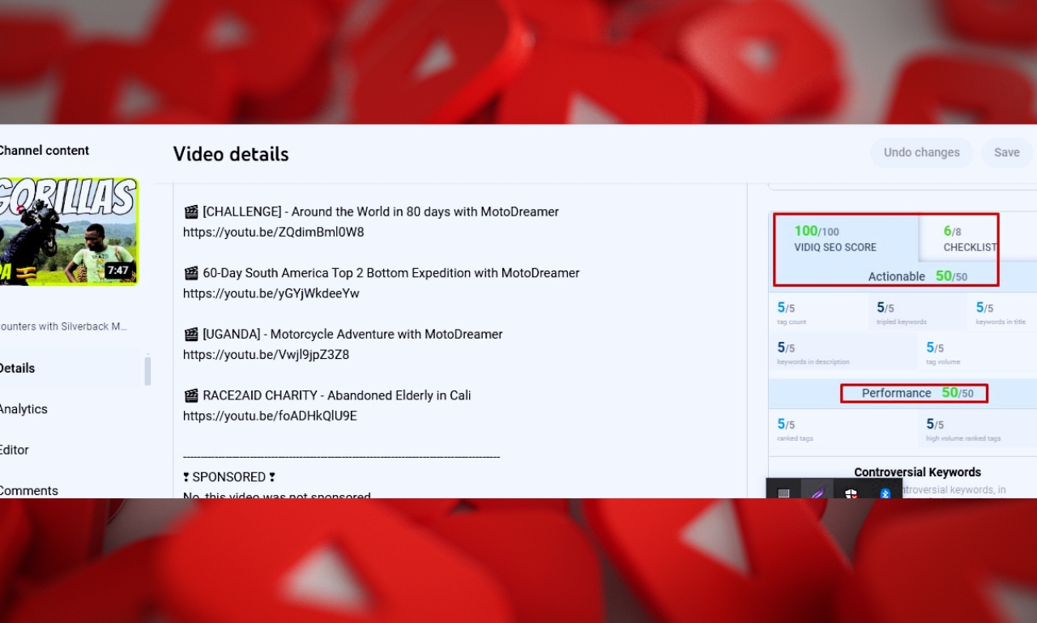This screenshot has height=623, width=1037.
Task: Click the tag volume score cell
Action: point(978,352)
